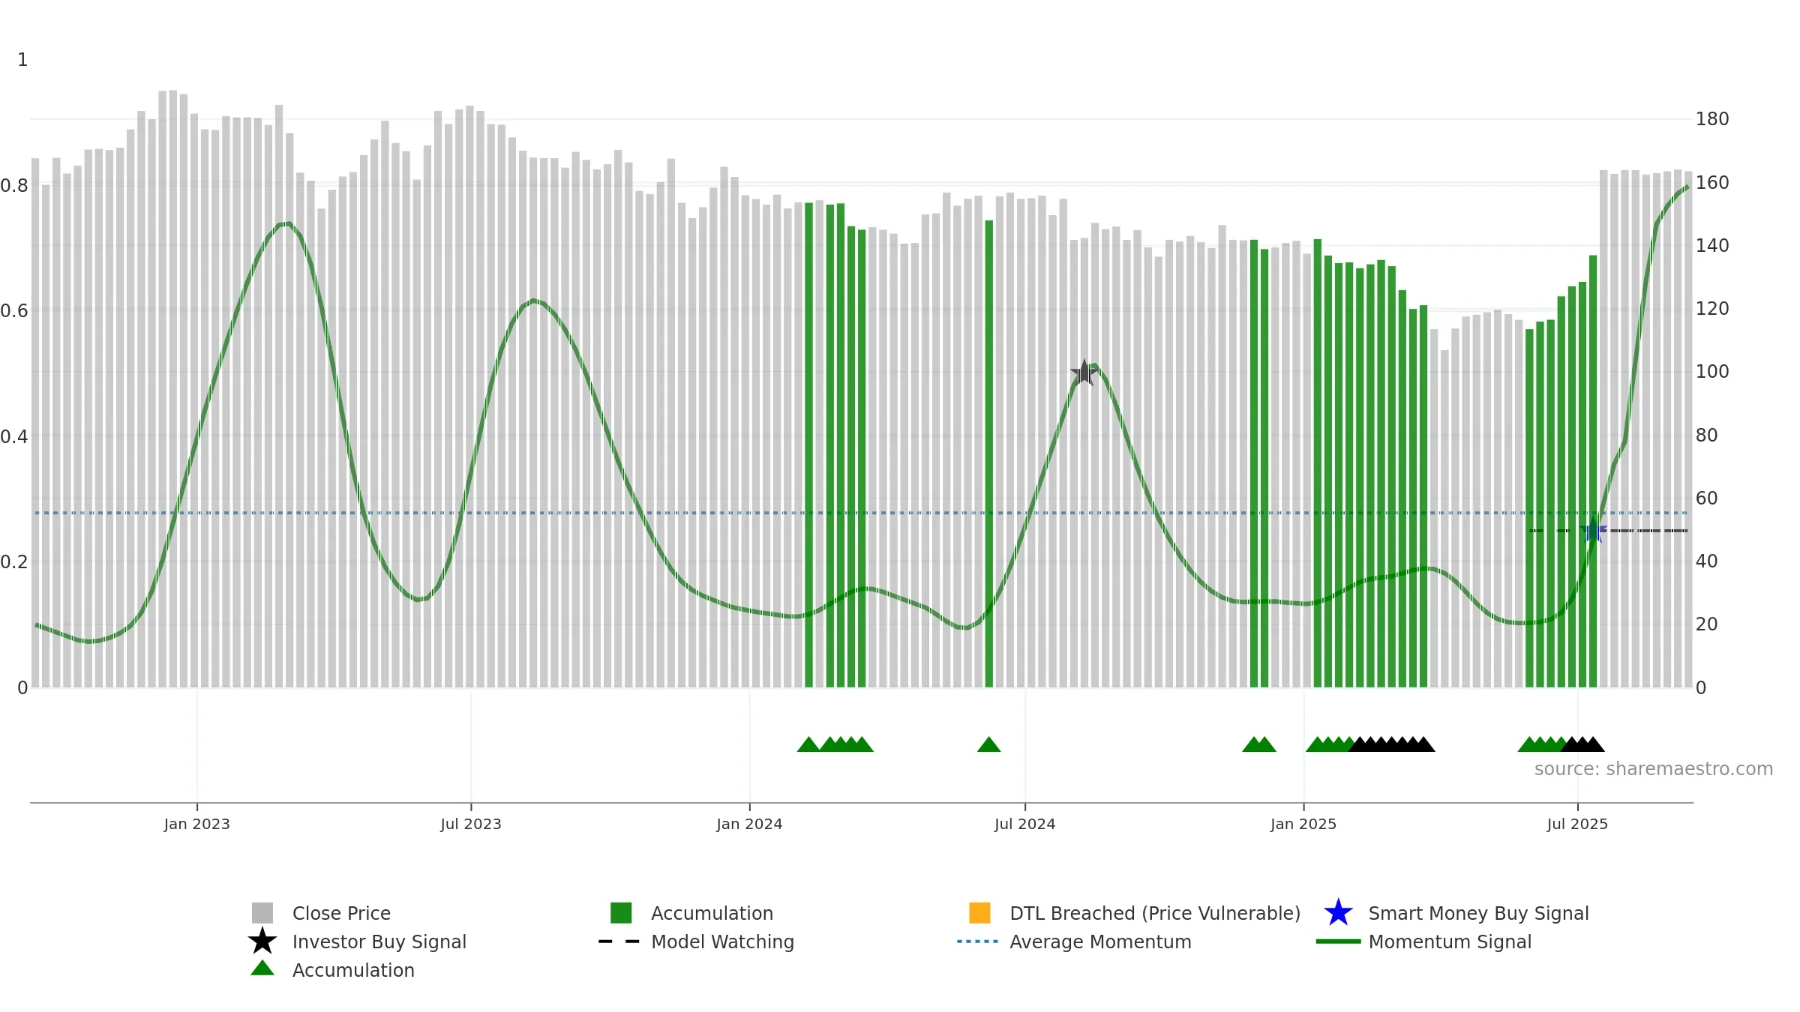Click the gray Close Price color swatch

(x=262, y=913)
